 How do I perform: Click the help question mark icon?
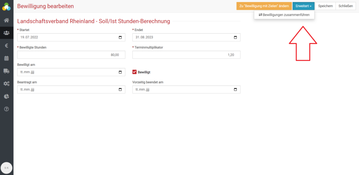coord(6,109)
